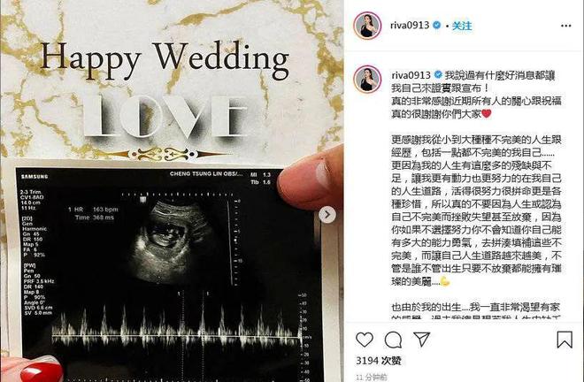Open comments with speech bubble icon
Viewport: 584px width, 382px height.
(393, 340)
